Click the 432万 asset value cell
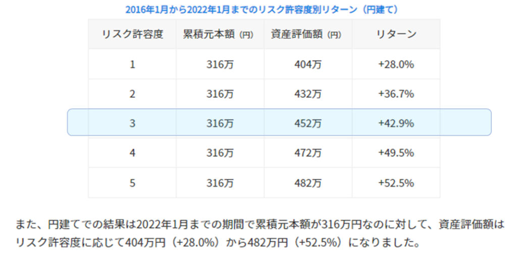The width and height of the screenshot is (517, 254). (307, 93)
